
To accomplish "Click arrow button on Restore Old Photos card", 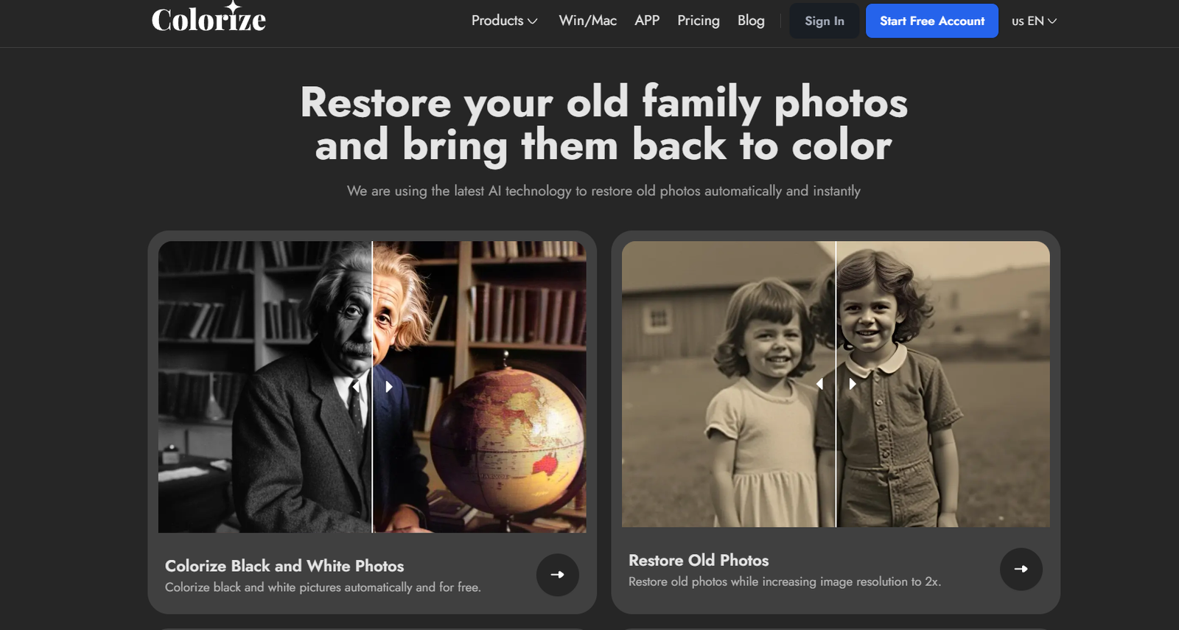I will click(x=1021, y=569).
